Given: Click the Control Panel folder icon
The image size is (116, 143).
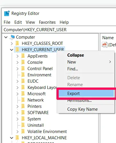Looking at the screenshot, I should coord(23,68).
